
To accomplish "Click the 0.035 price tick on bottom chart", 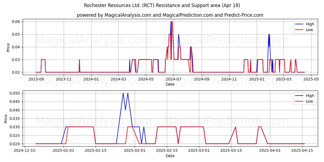I will (15, 119).
